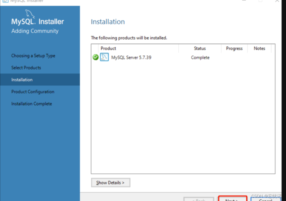
Task: Select the Installation step in sidebar
Action: (40, 79)
